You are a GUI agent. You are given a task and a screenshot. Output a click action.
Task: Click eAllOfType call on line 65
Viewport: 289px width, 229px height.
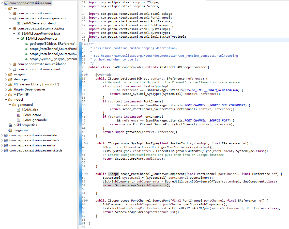(200, 208)
